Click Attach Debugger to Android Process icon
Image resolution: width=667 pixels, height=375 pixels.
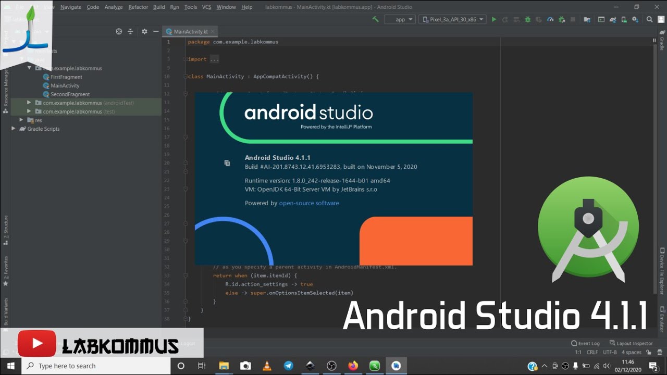[562, 19]
